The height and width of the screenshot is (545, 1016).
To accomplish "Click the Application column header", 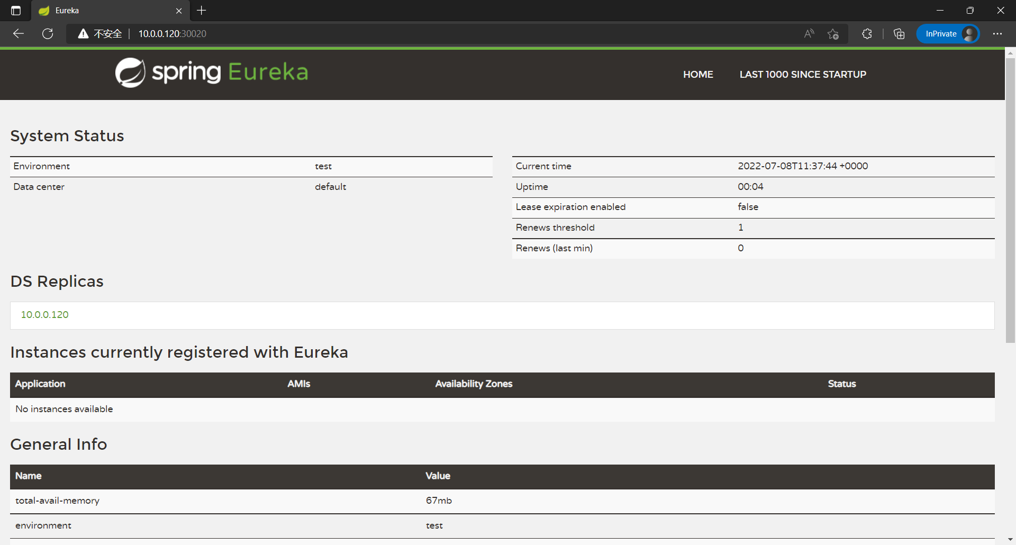I will pos(40,384).
